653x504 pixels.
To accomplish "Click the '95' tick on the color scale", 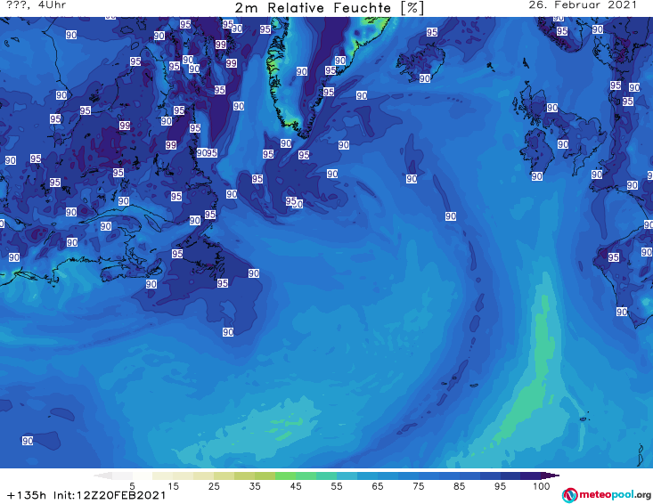I will (500, 485).
